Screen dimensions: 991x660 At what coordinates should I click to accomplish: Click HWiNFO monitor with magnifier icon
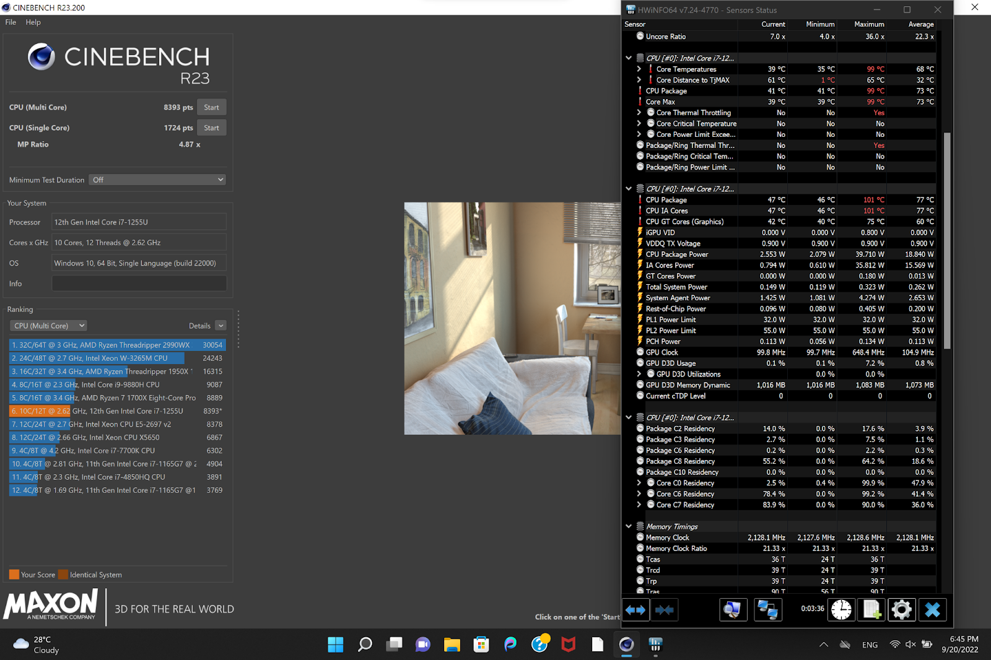coord(733,610)
